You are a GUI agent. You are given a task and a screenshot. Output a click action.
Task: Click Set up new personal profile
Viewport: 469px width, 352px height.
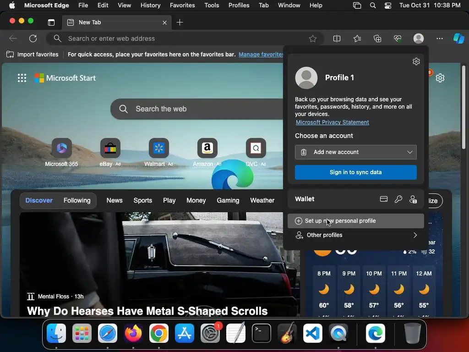pyautogui.click(x=355, y=221)
